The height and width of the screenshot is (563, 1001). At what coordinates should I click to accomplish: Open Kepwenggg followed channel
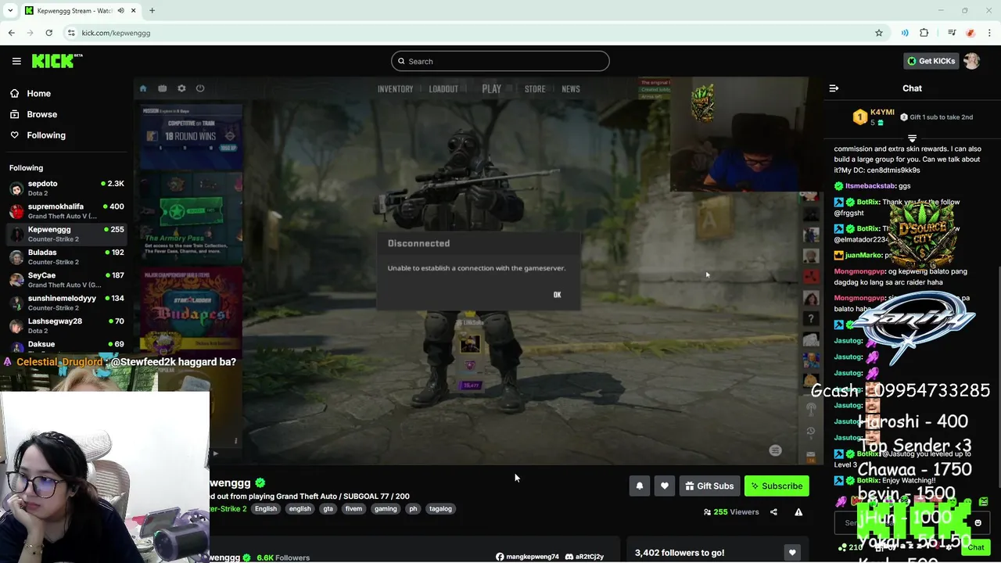66,234
